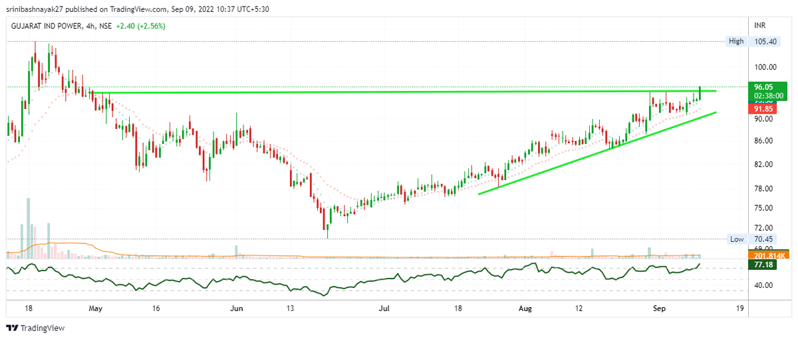The width and height of the screenshot is (798, 339).
Task: Click the Jun date axis label
Action: (x=236, y=308)
